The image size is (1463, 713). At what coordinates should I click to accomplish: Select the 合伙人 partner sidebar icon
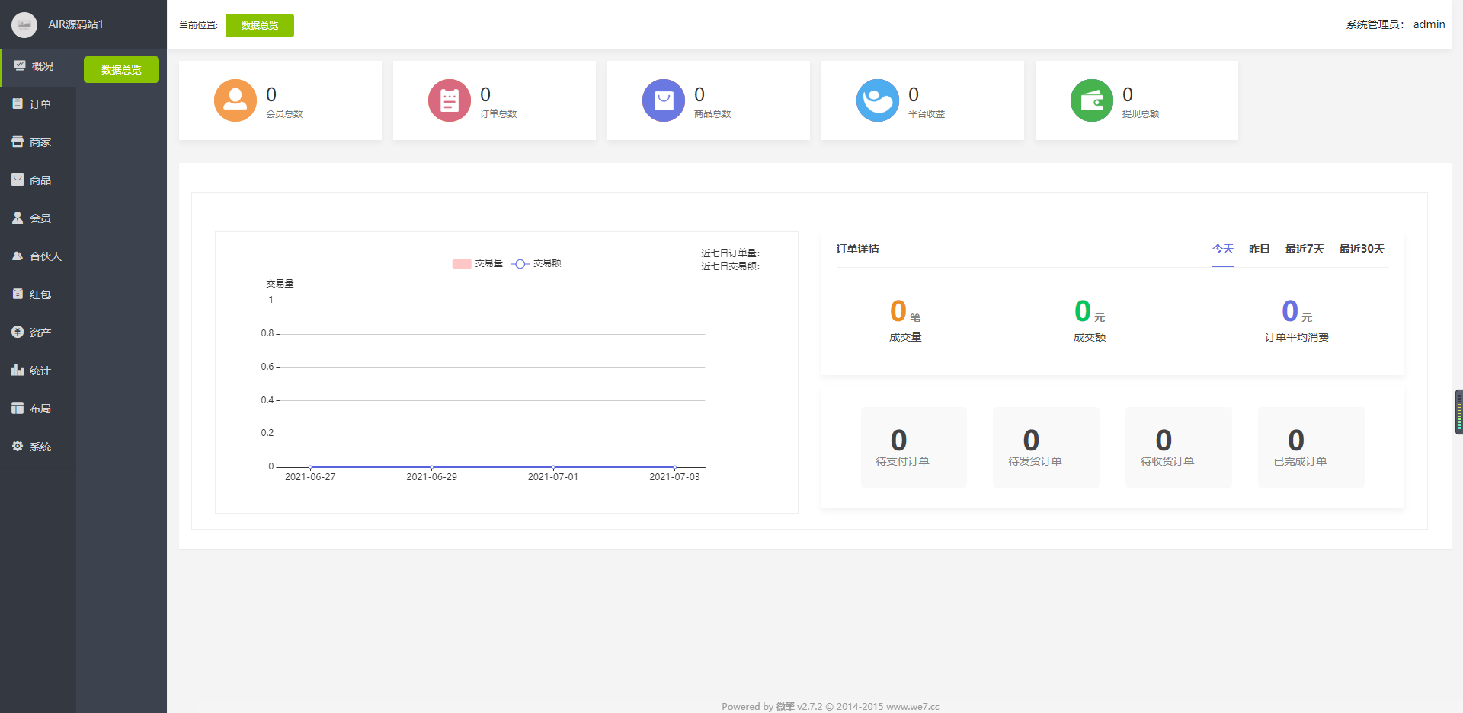click(18, 256)
